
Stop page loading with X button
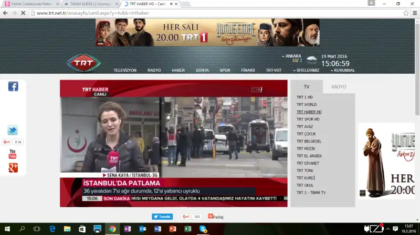(23, 13)
